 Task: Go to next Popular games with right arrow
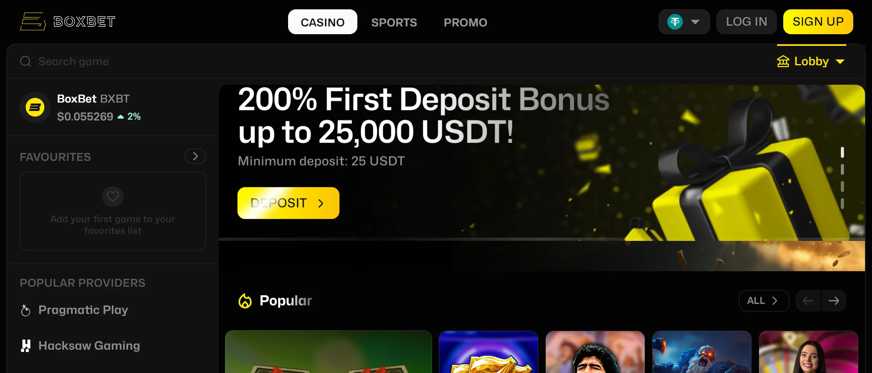click(833, 301)
